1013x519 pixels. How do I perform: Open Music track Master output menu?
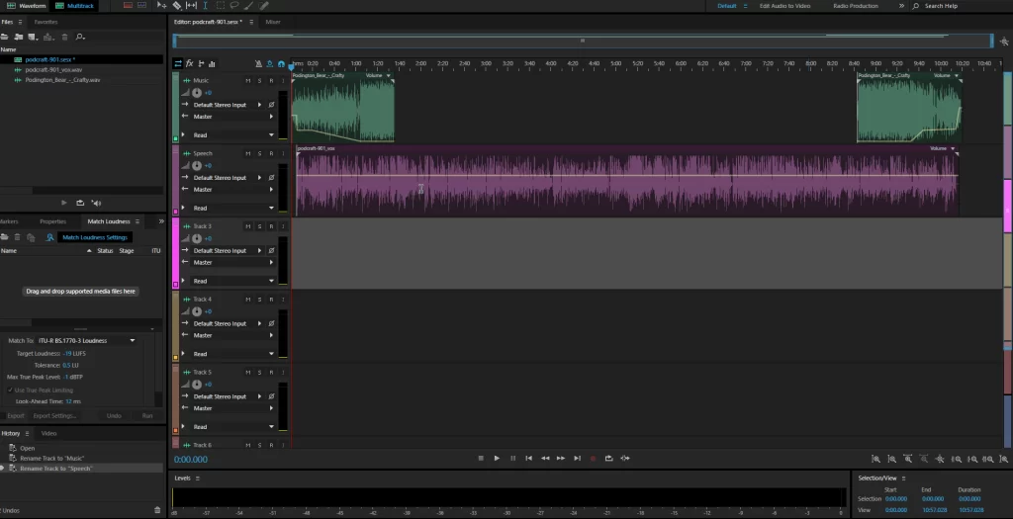click(233, 117)
